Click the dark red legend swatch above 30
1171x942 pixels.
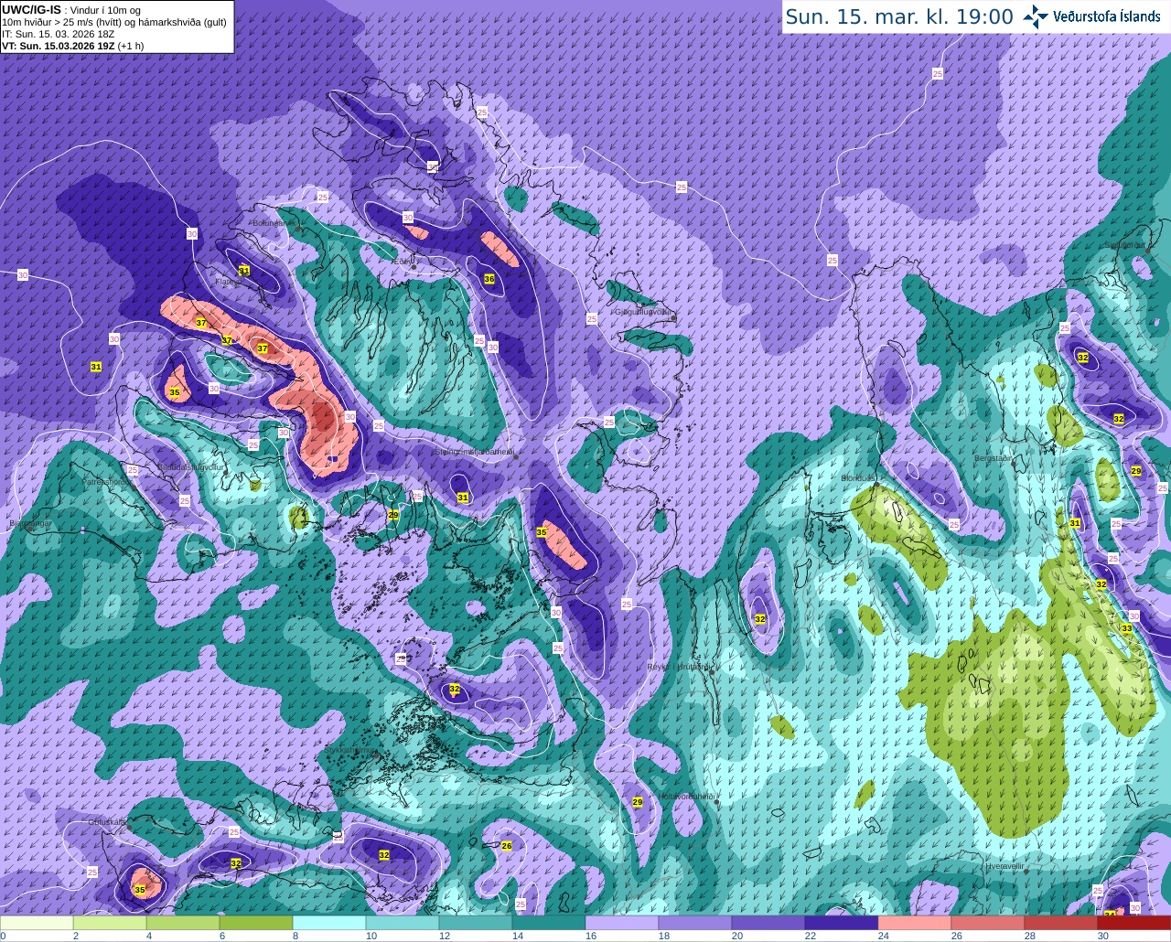pyautogui.click(x=1134, y=923)
